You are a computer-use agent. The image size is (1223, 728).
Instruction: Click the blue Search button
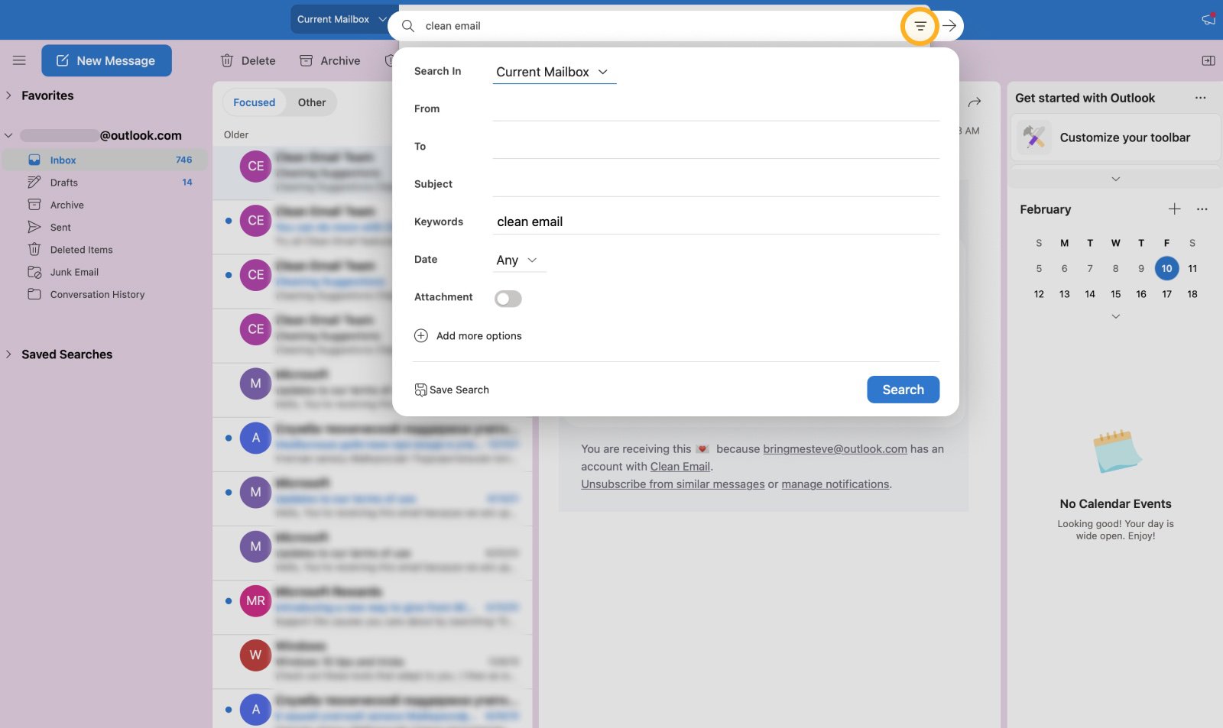pyautogui.click(x=903, y=390)
